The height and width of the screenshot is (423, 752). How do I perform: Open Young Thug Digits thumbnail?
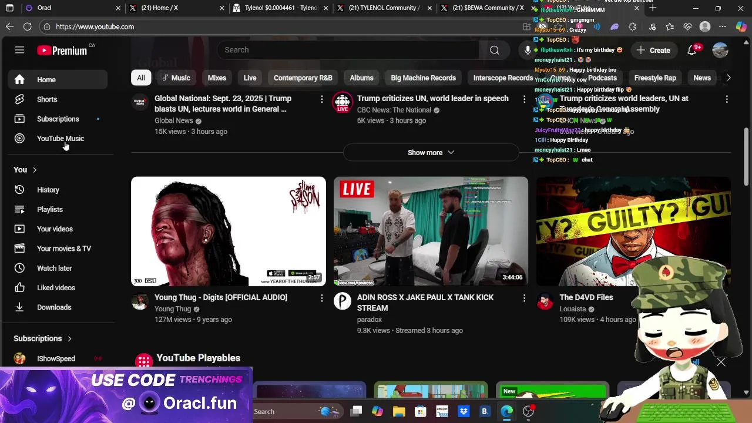[229, 231]
